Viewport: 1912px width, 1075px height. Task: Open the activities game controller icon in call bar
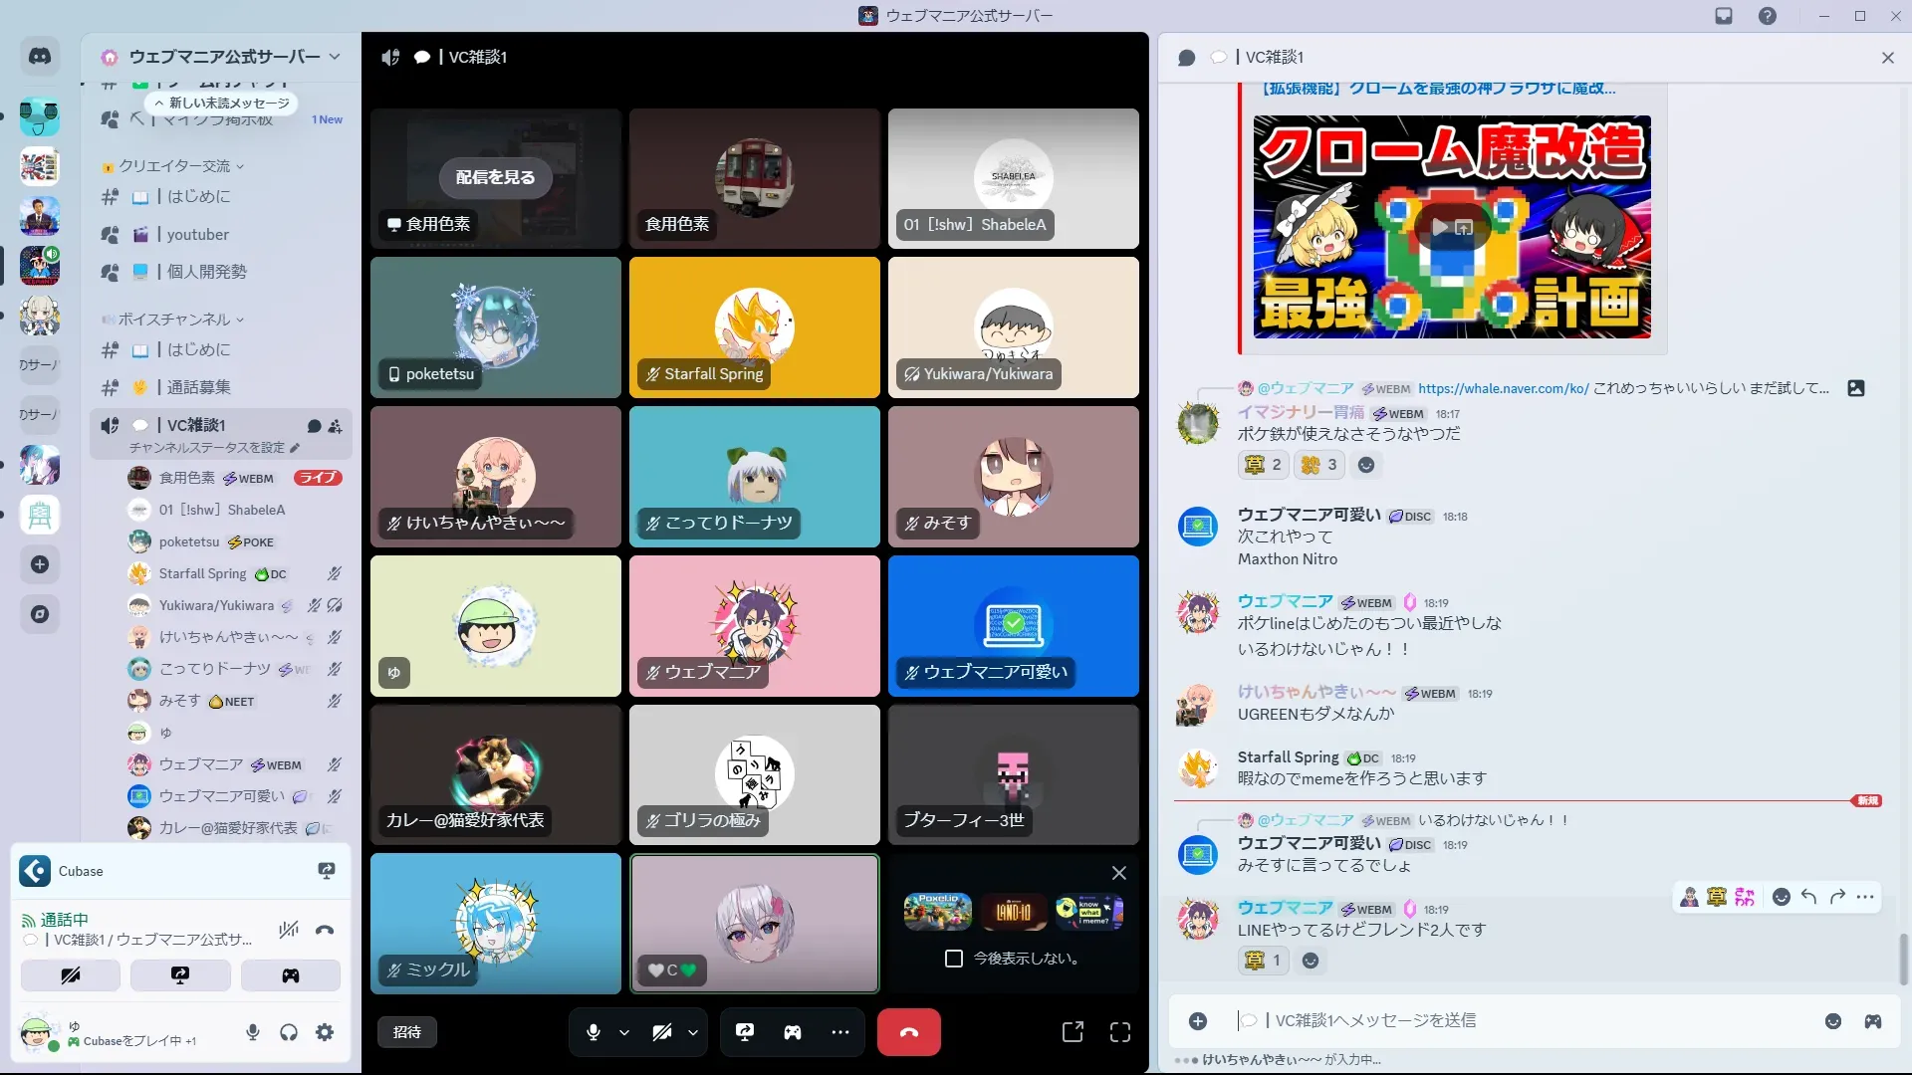793,1032
